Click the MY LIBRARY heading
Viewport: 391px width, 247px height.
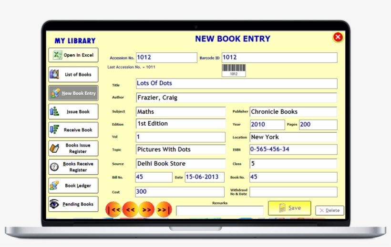click(x=75, y=40)
